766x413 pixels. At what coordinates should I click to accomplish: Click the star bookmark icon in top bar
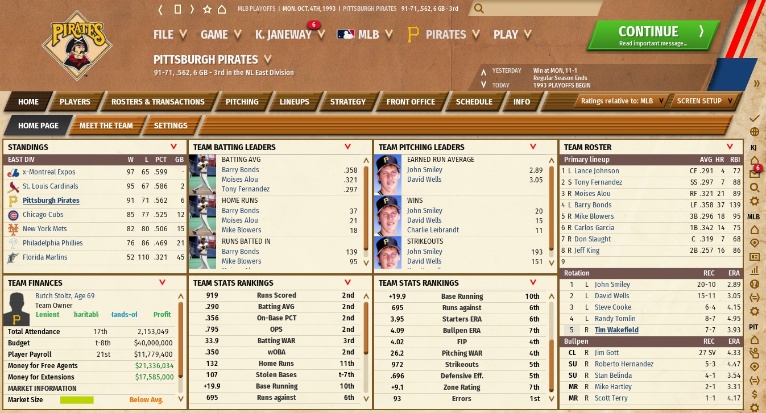[207, 9]
